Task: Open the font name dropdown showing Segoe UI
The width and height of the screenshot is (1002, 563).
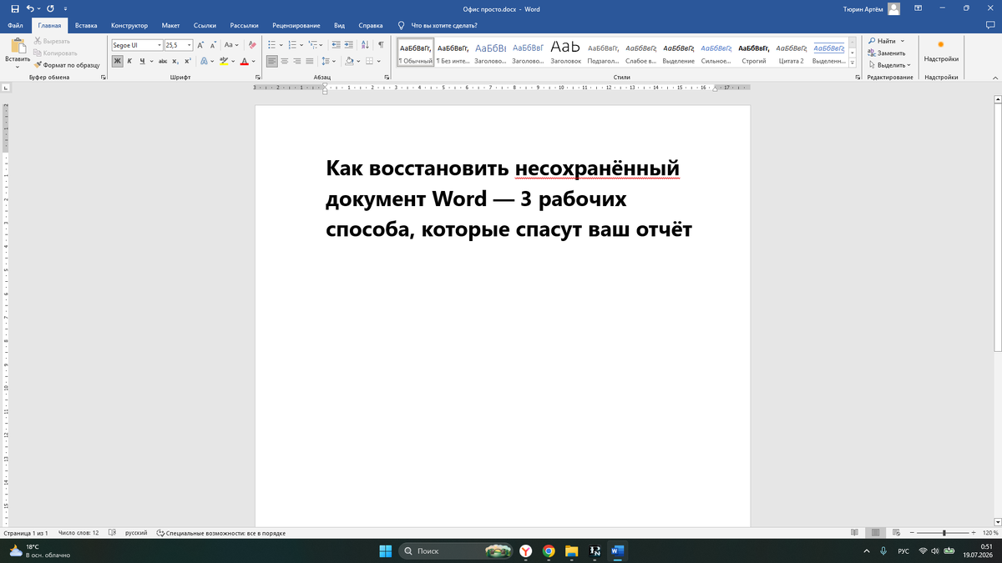Action: pyautogui.click(x=137, y=45)
